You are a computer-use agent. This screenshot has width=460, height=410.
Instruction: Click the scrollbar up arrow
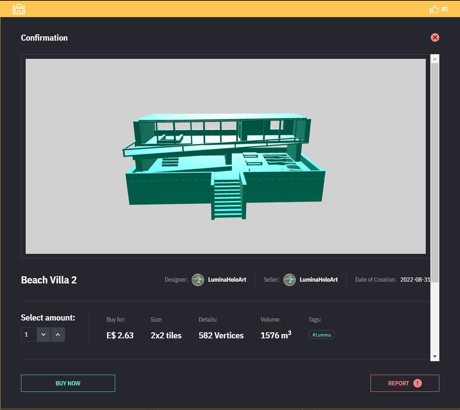(435, 59)
